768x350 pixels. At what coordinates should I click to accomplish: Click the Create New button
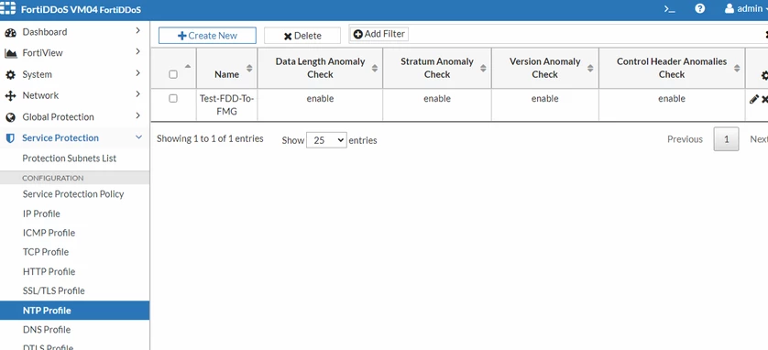[207, 36]
